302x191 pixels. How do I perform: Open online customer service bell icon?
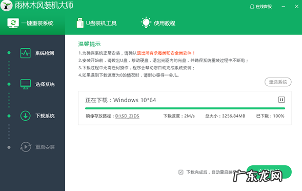click(252, 7)
